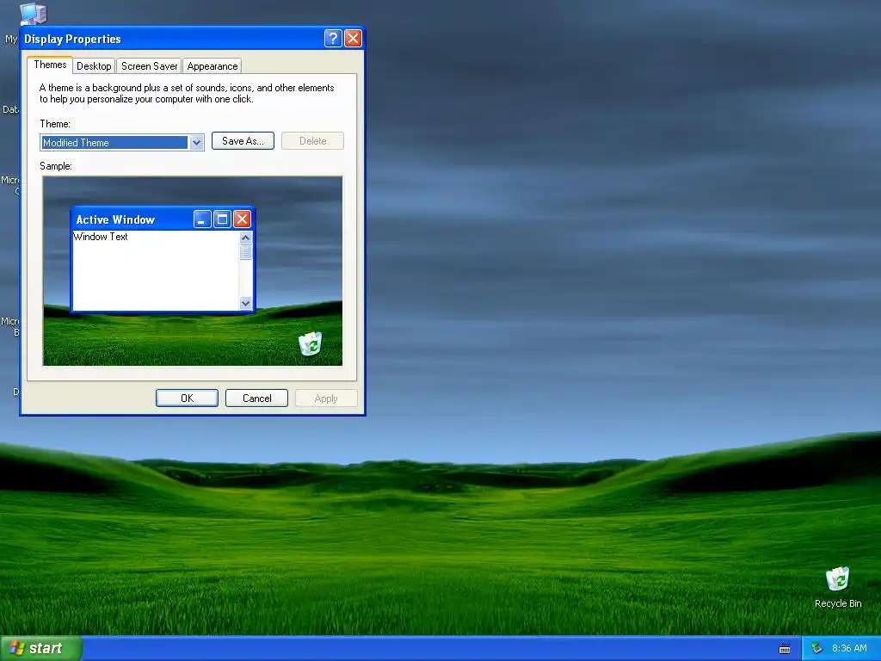This screenshot has width=881, height=661.
Task: Open the Screen Saver tab
Action: pyautogui.click(x=150, y=66)
